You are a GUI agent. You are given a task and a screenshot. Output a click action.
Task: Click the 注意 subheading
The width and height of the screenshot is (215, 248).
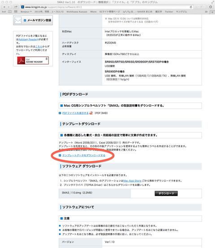67,218
